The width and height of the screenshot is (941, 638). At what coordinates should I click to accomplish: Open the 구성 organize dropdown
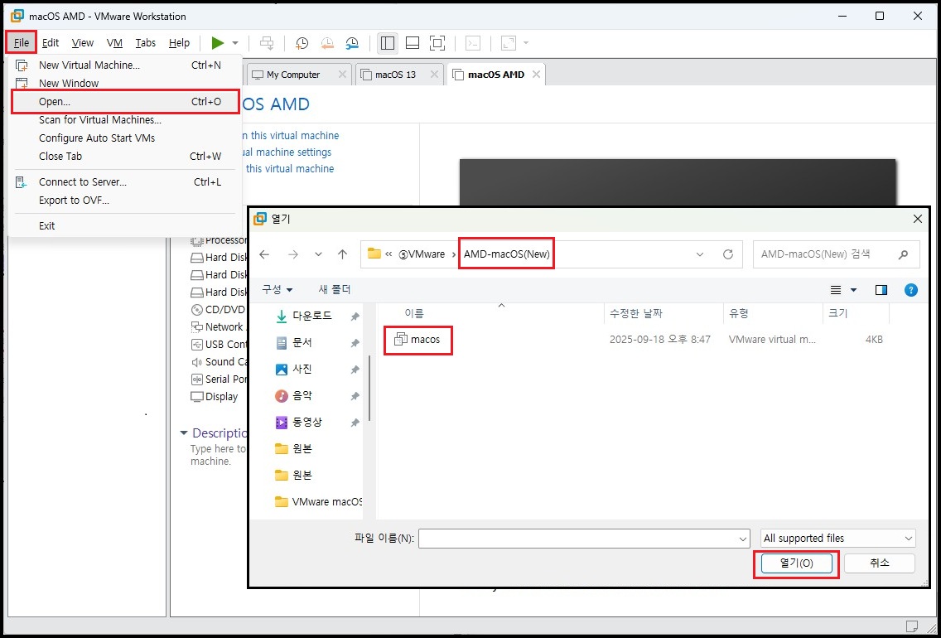277,290
